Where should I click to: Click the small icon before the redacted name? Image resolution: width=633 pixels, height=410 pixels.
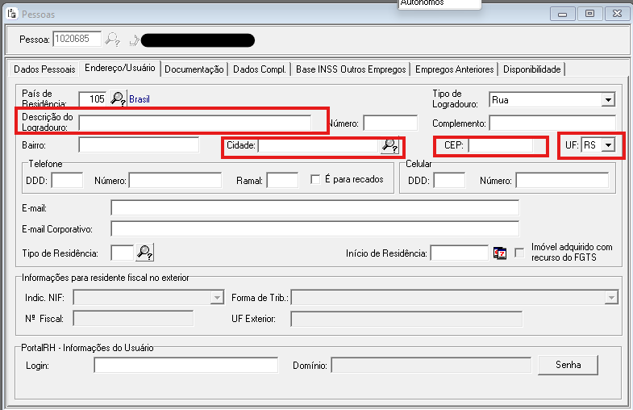pyautogui.click(x=134, y=39)
